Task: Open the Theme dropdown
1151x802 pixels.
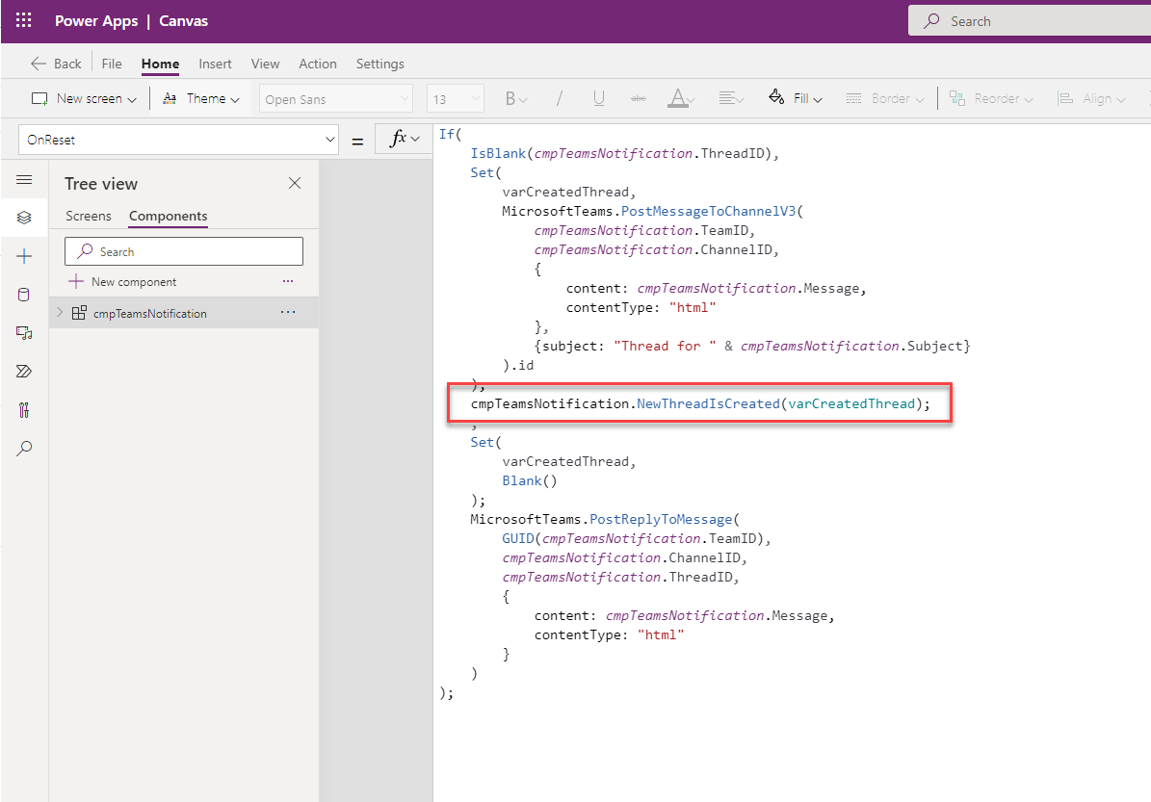Action: (x=200, y=98)
